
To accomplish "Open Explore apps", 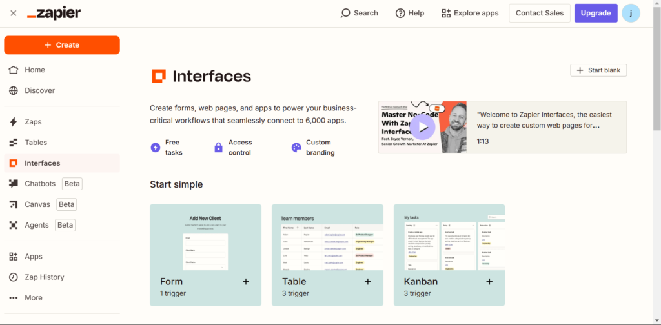I will pos(470,13).
